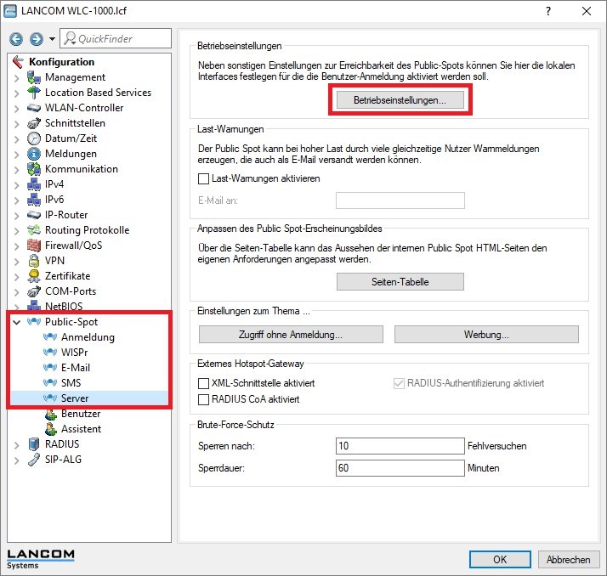Click the Benutzer user icon

(x=50, y=414)
